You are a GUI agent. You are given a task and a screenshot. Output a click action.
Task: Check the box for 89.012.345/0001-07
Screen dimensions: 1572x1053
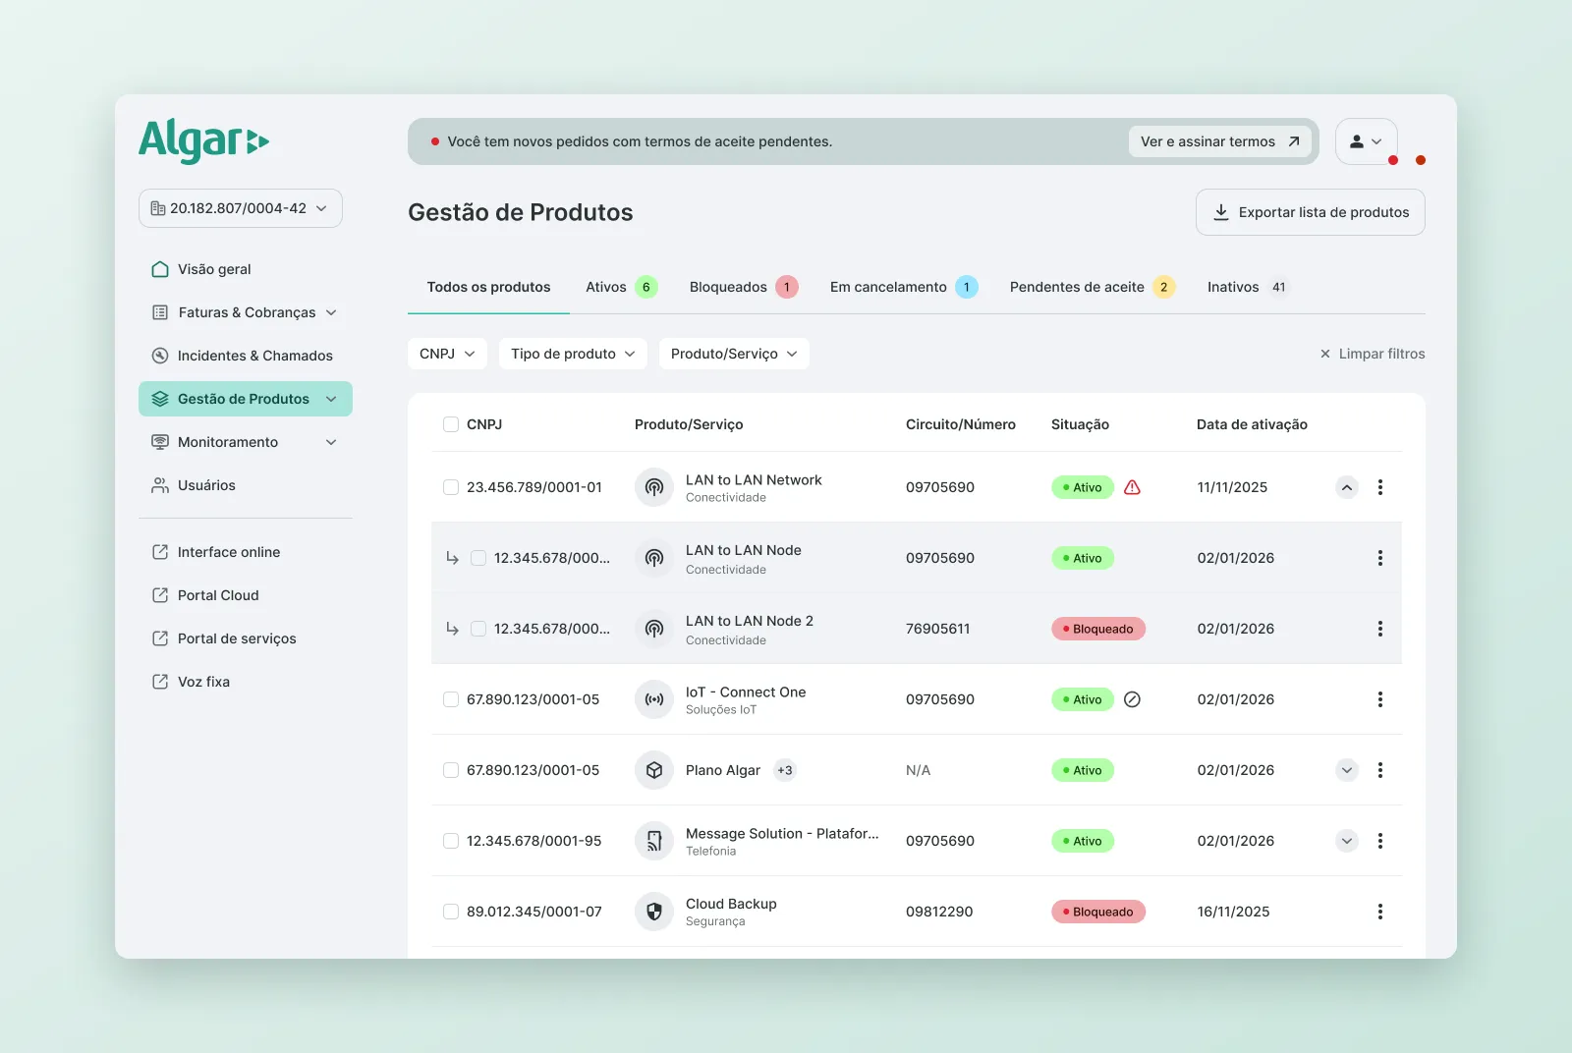[x=451, y=912]
